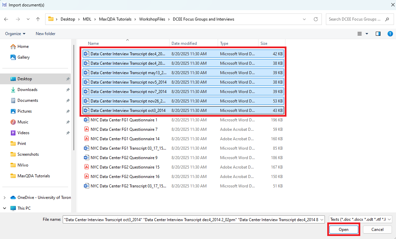Open Pictures in the navigation pane

(25, 111)
